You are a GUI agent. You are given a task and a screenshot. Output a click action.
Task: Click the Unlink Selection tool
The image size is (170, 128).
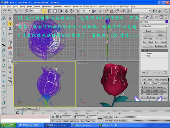[x=21, y=11]
